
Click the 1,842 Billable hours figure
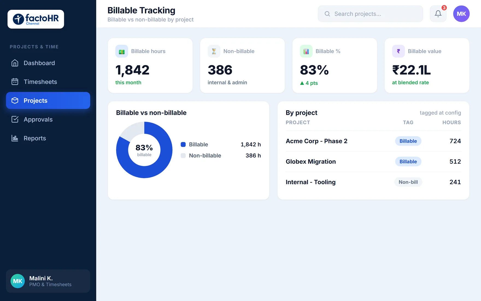click(132, 70)
